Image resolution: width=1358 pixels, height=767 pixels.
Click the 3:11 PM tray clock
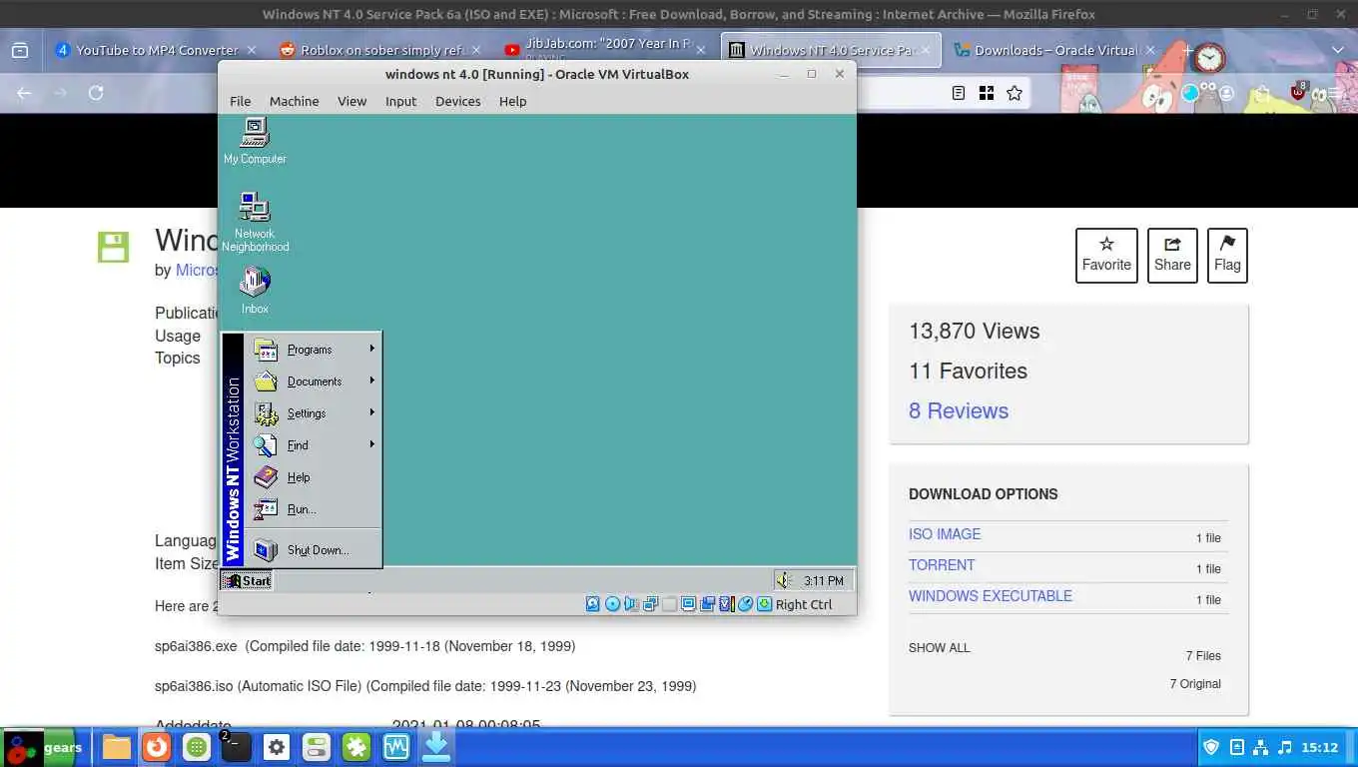point(824,580)
